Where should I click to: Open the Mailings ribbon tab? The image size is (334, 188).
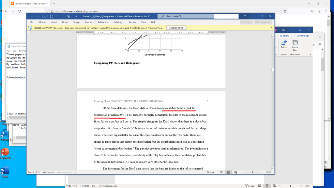[118, 22]
